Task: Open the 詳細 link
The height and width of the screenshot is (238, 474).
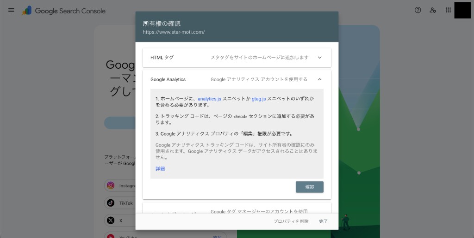Action: click(160, 169)
